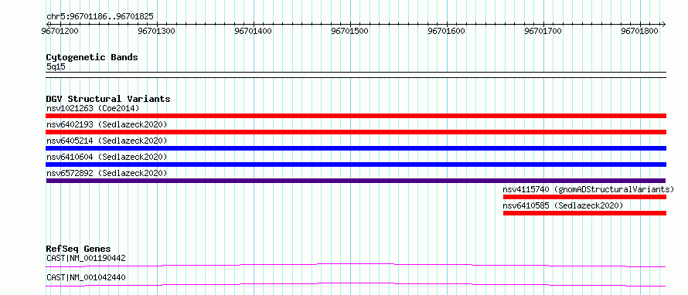688x295 pixels.
Task: Open the nsv4115740 (gnomADStructuralVariants) label
Action: click(588, 189)
